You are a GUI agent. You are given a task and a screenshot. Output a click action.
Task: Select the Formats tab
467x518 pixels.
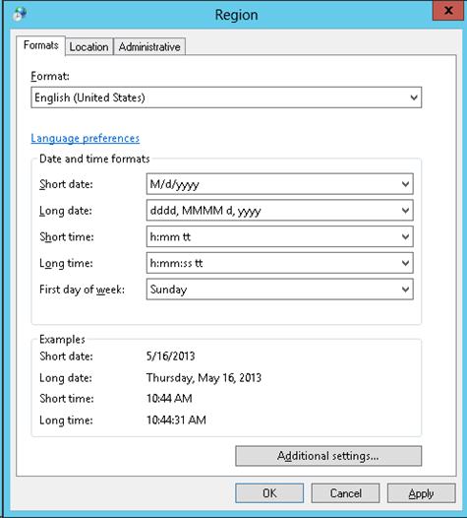pyautogui.click(x=41, y=45)
